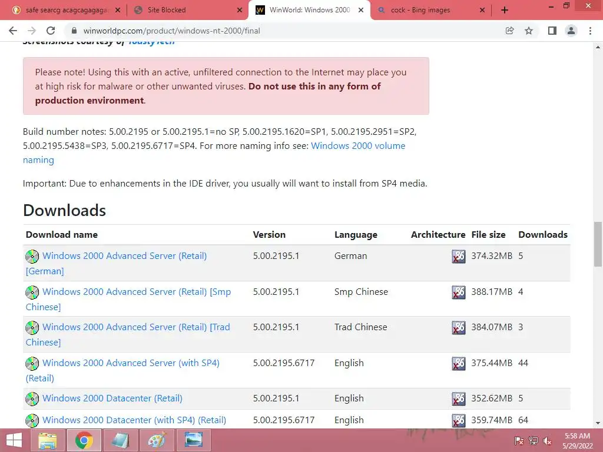Click the Architecture column header
The height and width of the screenshot is (452, 603).
[438, 234]
